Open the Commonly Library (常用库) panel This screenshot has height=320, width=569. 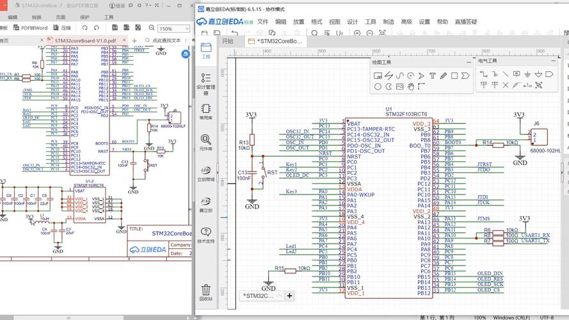coord(205,112)
